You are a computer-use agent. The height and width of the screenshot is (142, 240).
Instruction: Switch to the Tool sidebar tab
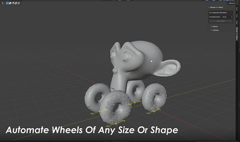pos(237,15)
